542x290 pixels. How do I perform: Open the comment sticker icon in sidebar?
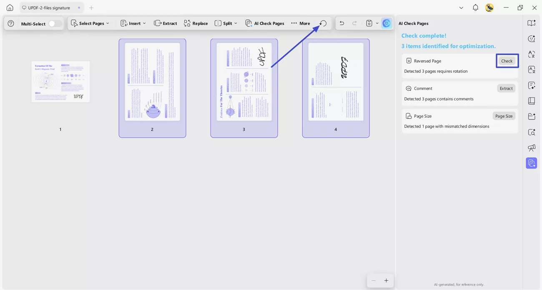[531, 38]
